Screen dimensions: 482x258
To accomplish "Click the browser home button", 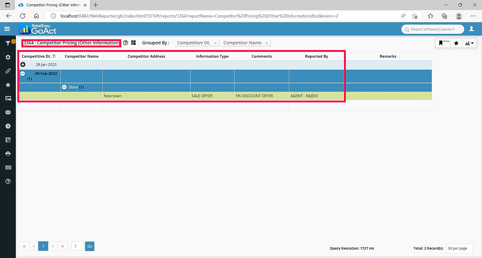I will coord(36,16).
